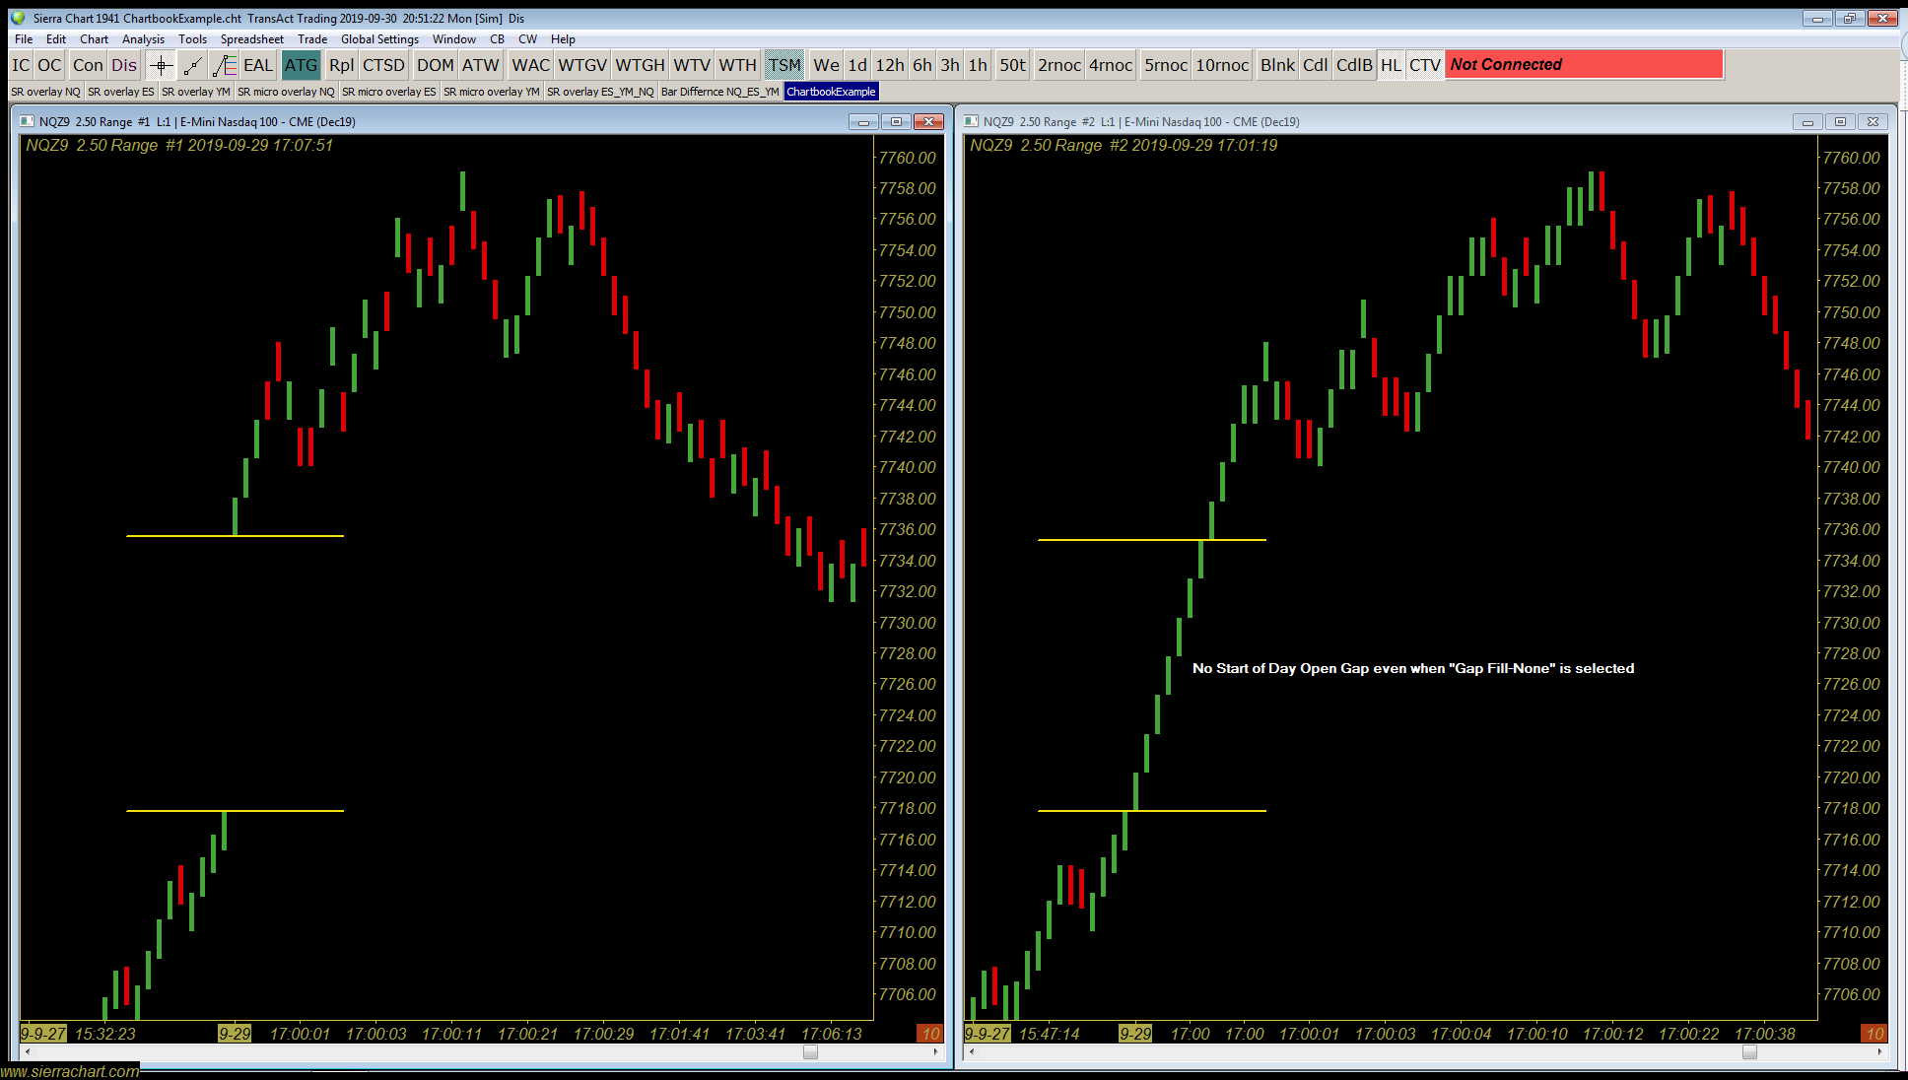Restore the chart #2 sub-window
The image size is (1908, 1080).
1839,121
